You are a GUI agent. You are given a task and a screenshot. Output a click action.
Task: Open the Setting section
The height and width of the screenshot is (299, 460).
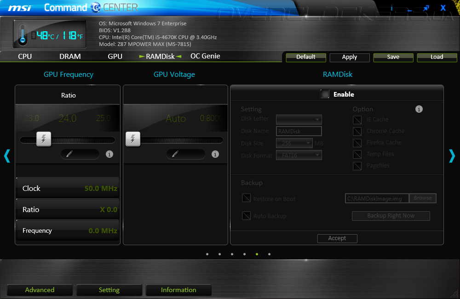coord(109,290)
